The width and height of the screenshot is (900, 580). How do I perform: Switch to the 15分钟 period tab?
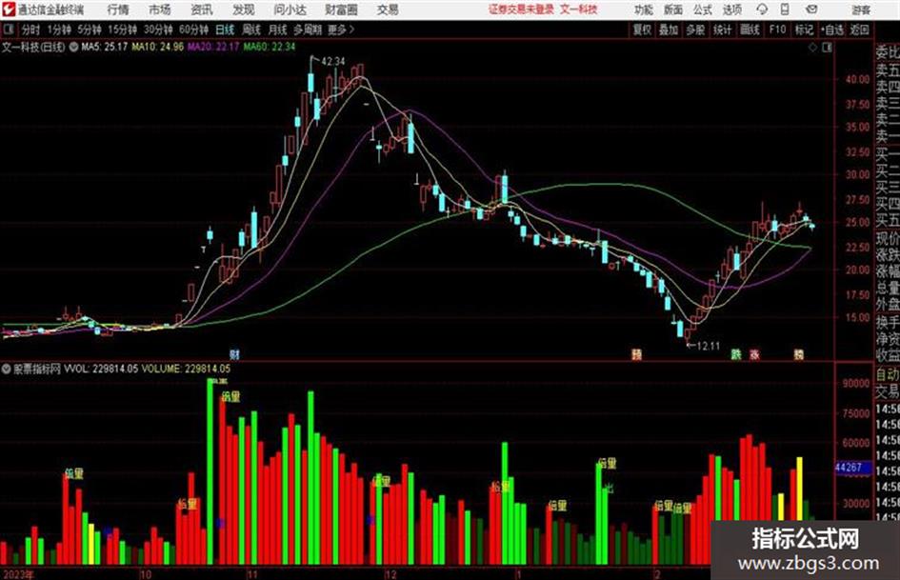pos(123,30)
